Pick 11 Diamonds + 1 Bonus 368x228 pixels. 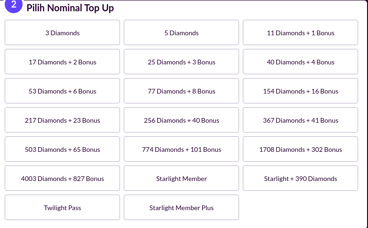(x=301, y=33)
